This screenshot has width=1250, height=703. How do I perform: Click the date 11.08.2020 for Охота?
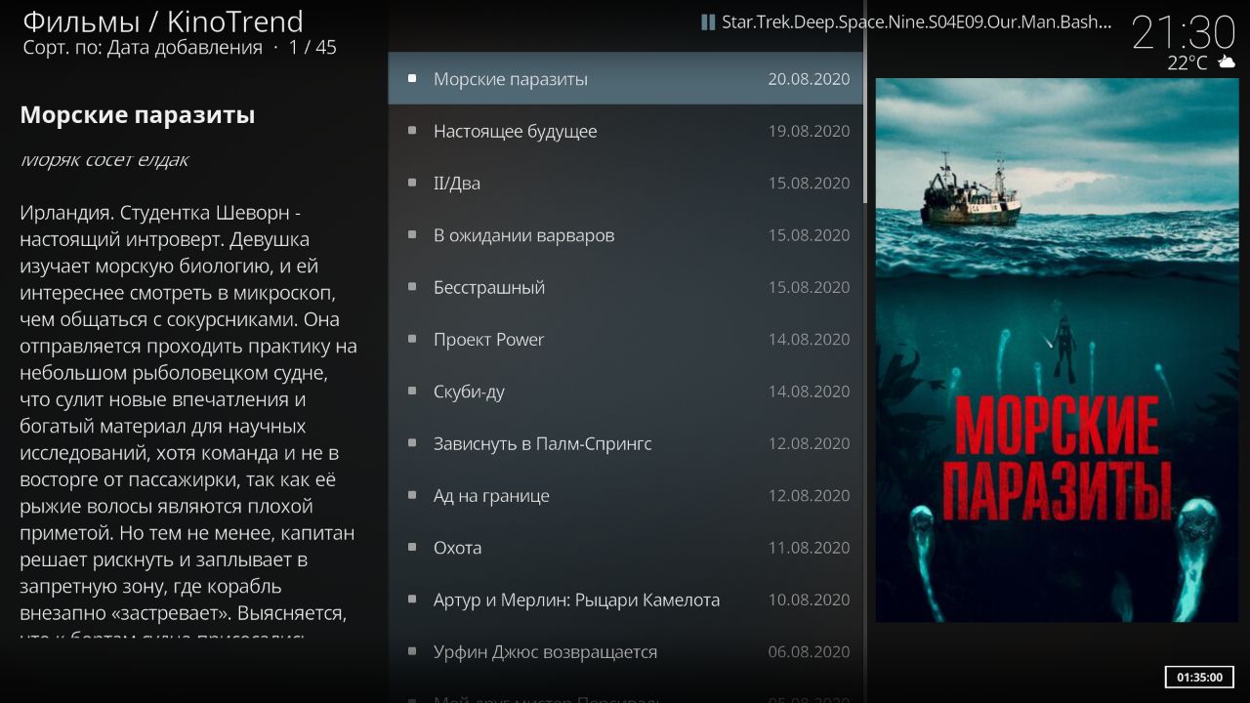click(809, 548)
